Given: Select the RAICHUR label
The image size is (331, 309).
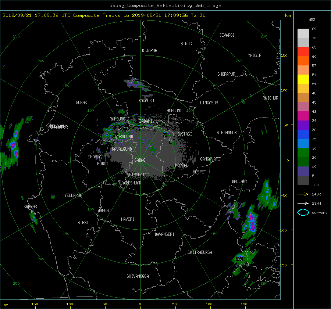Looking at the screenshot, I should (x=270, y=98).
